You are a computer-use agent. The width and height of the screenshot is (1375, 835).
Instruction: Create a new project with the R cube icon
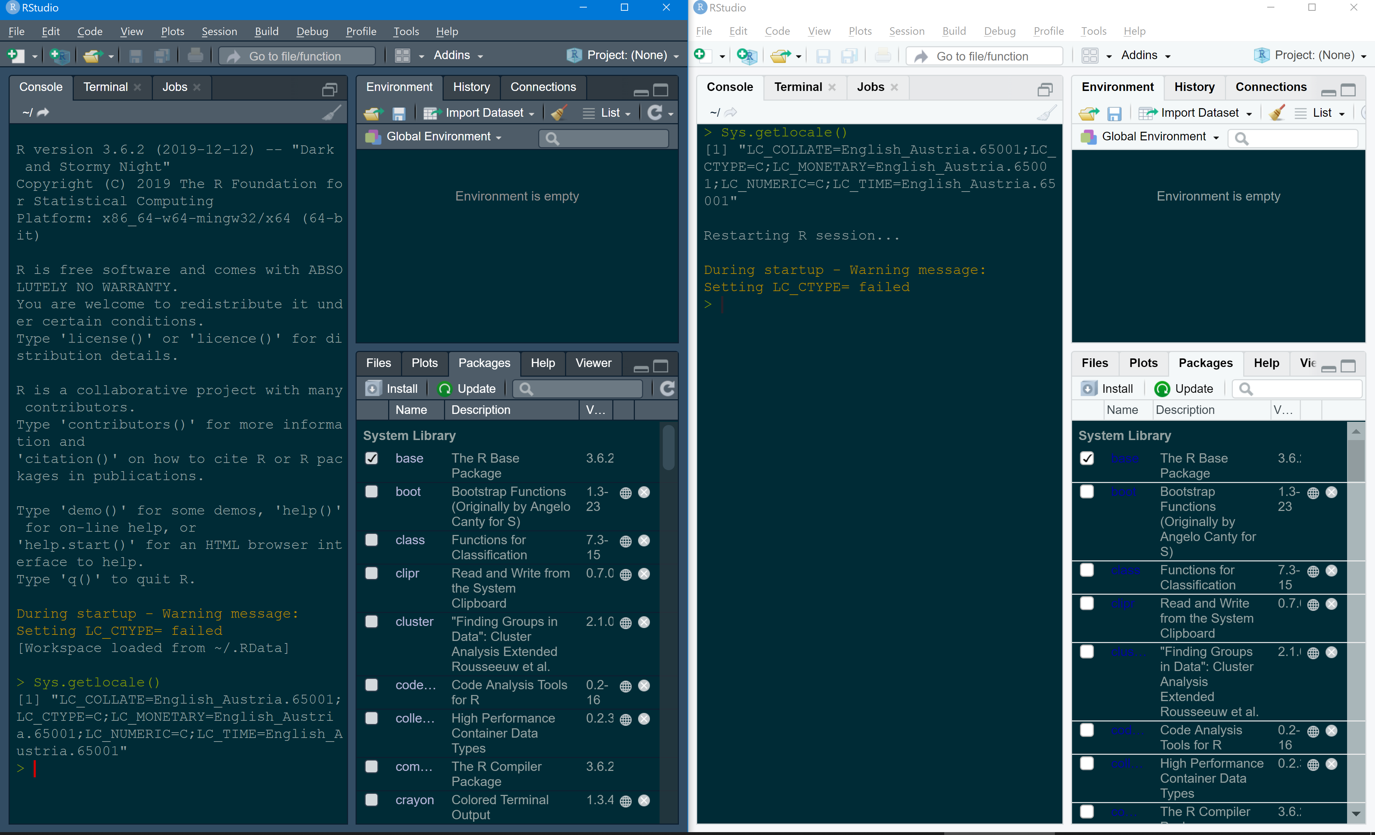(59, 55)
